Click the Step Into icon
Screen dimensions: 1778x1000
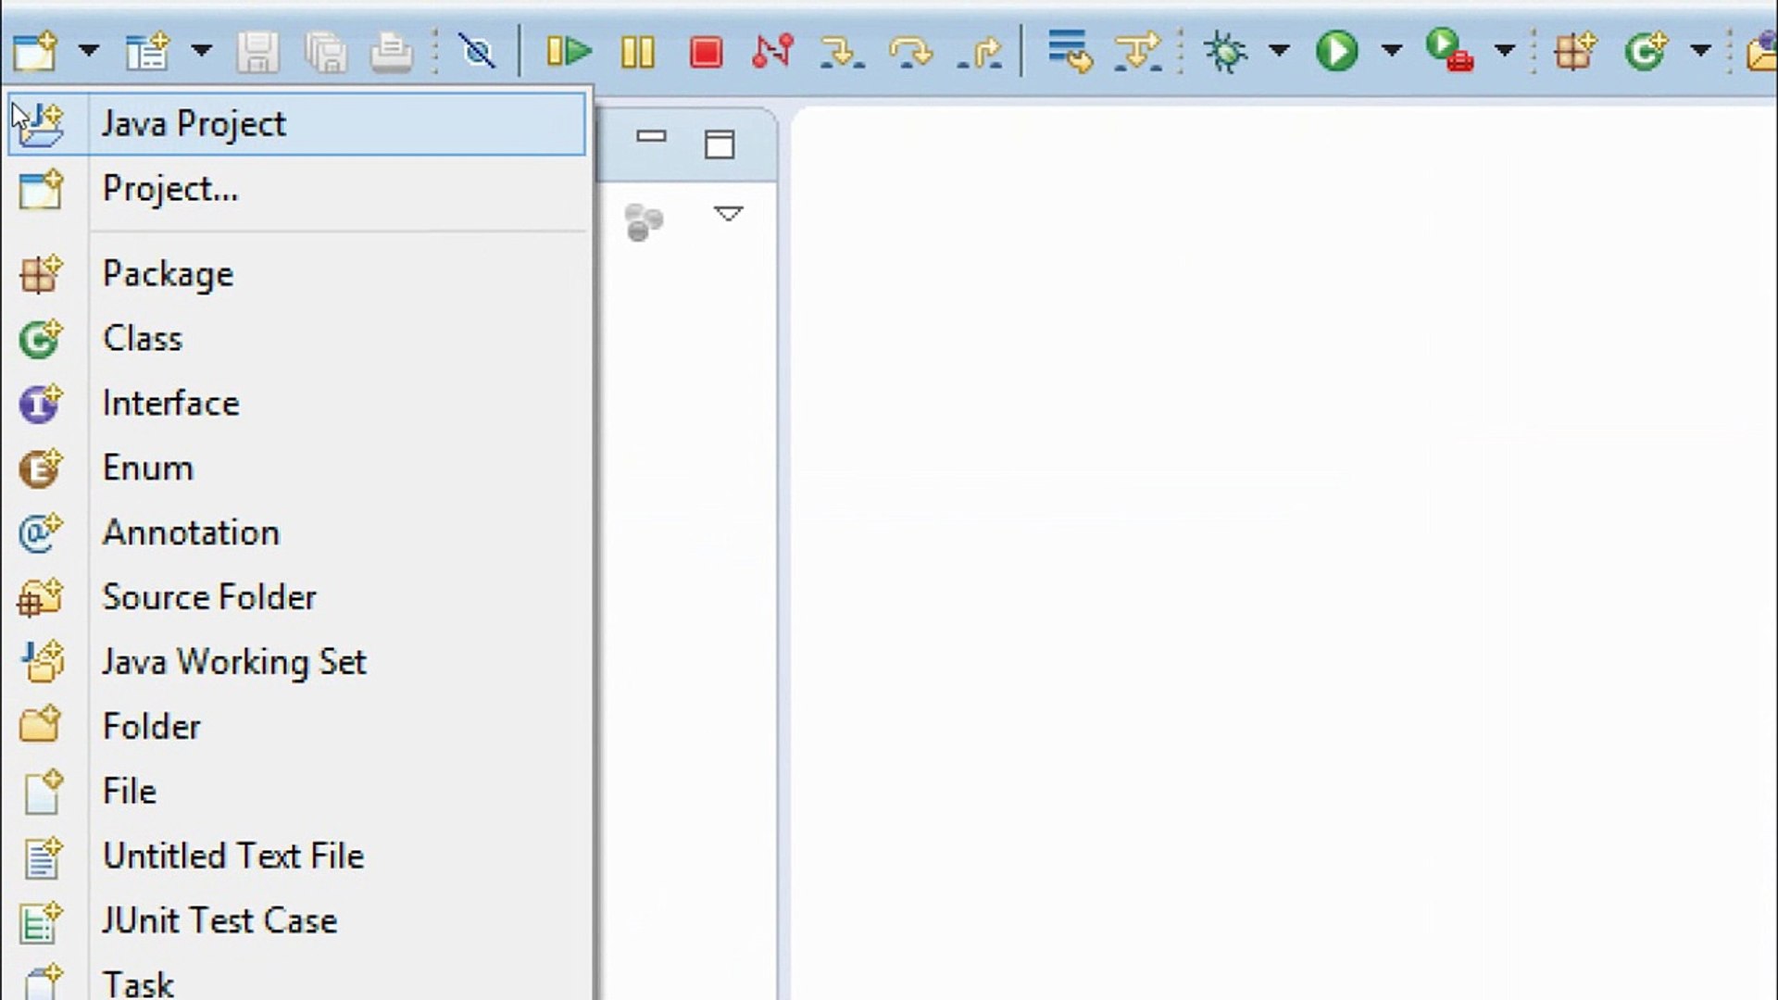pos(842,52)
